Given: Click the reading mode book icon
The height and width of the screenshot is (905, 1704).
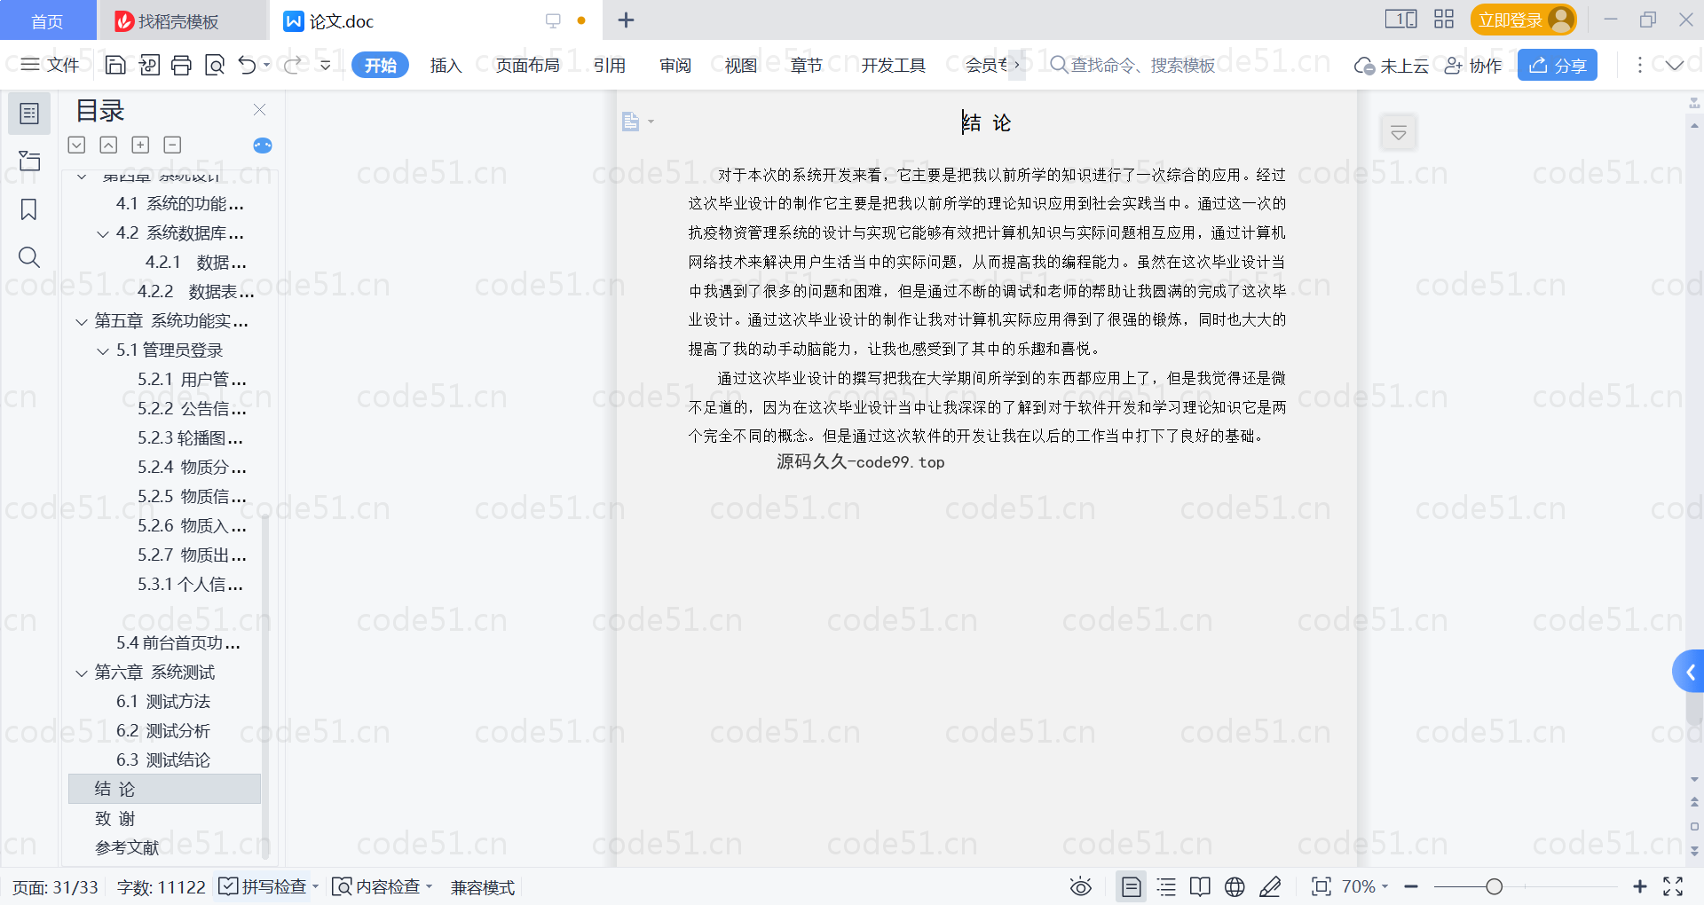Looking at the screenshot, I should click(x=1200, y=886).
